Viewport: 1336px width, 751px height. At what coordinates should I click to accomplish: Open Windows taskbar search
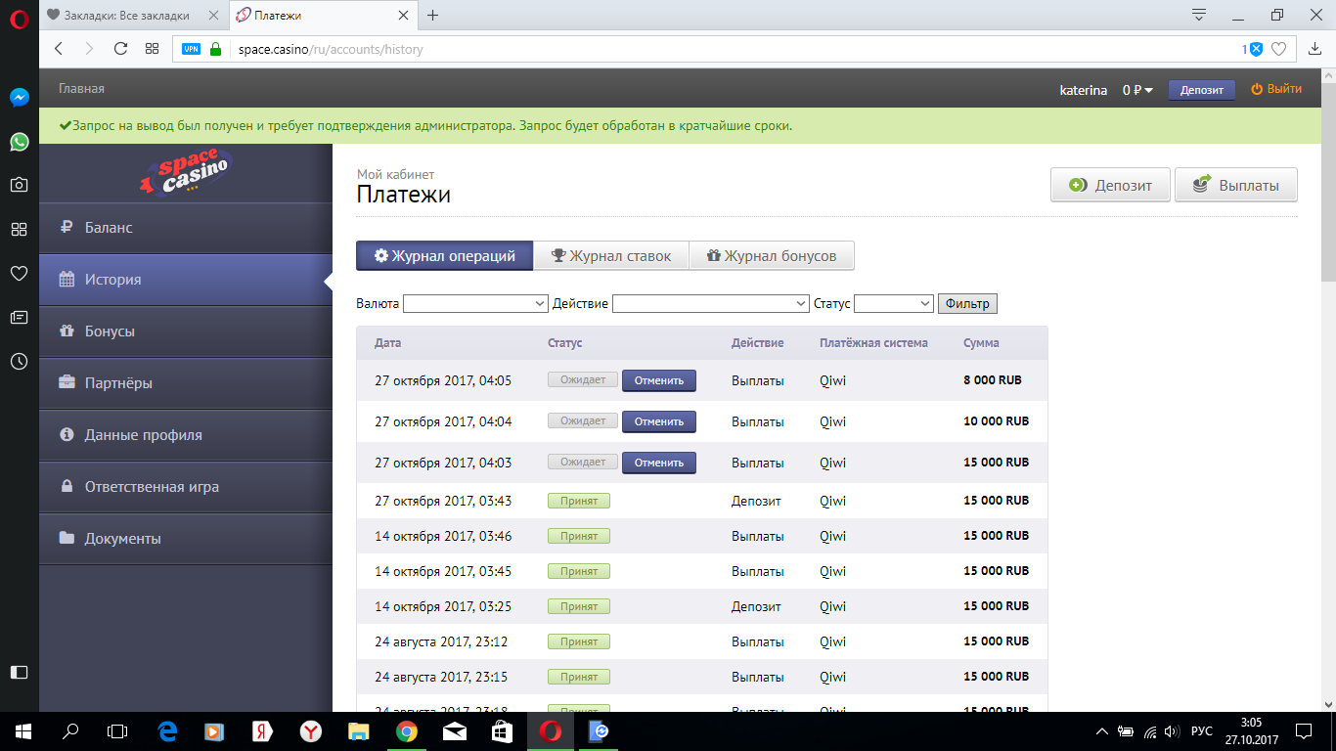(x=70, y=730)
